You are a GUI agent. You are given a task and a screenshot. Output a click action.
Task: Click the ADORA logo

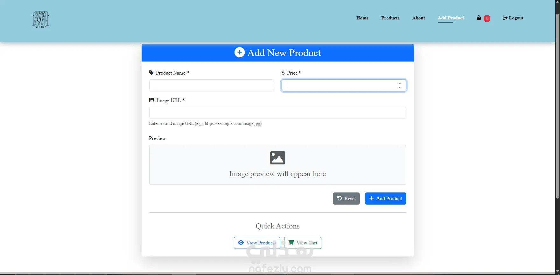pos(41,20)
